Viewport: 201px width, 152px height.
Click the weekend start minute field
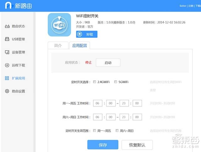(111, 117)
